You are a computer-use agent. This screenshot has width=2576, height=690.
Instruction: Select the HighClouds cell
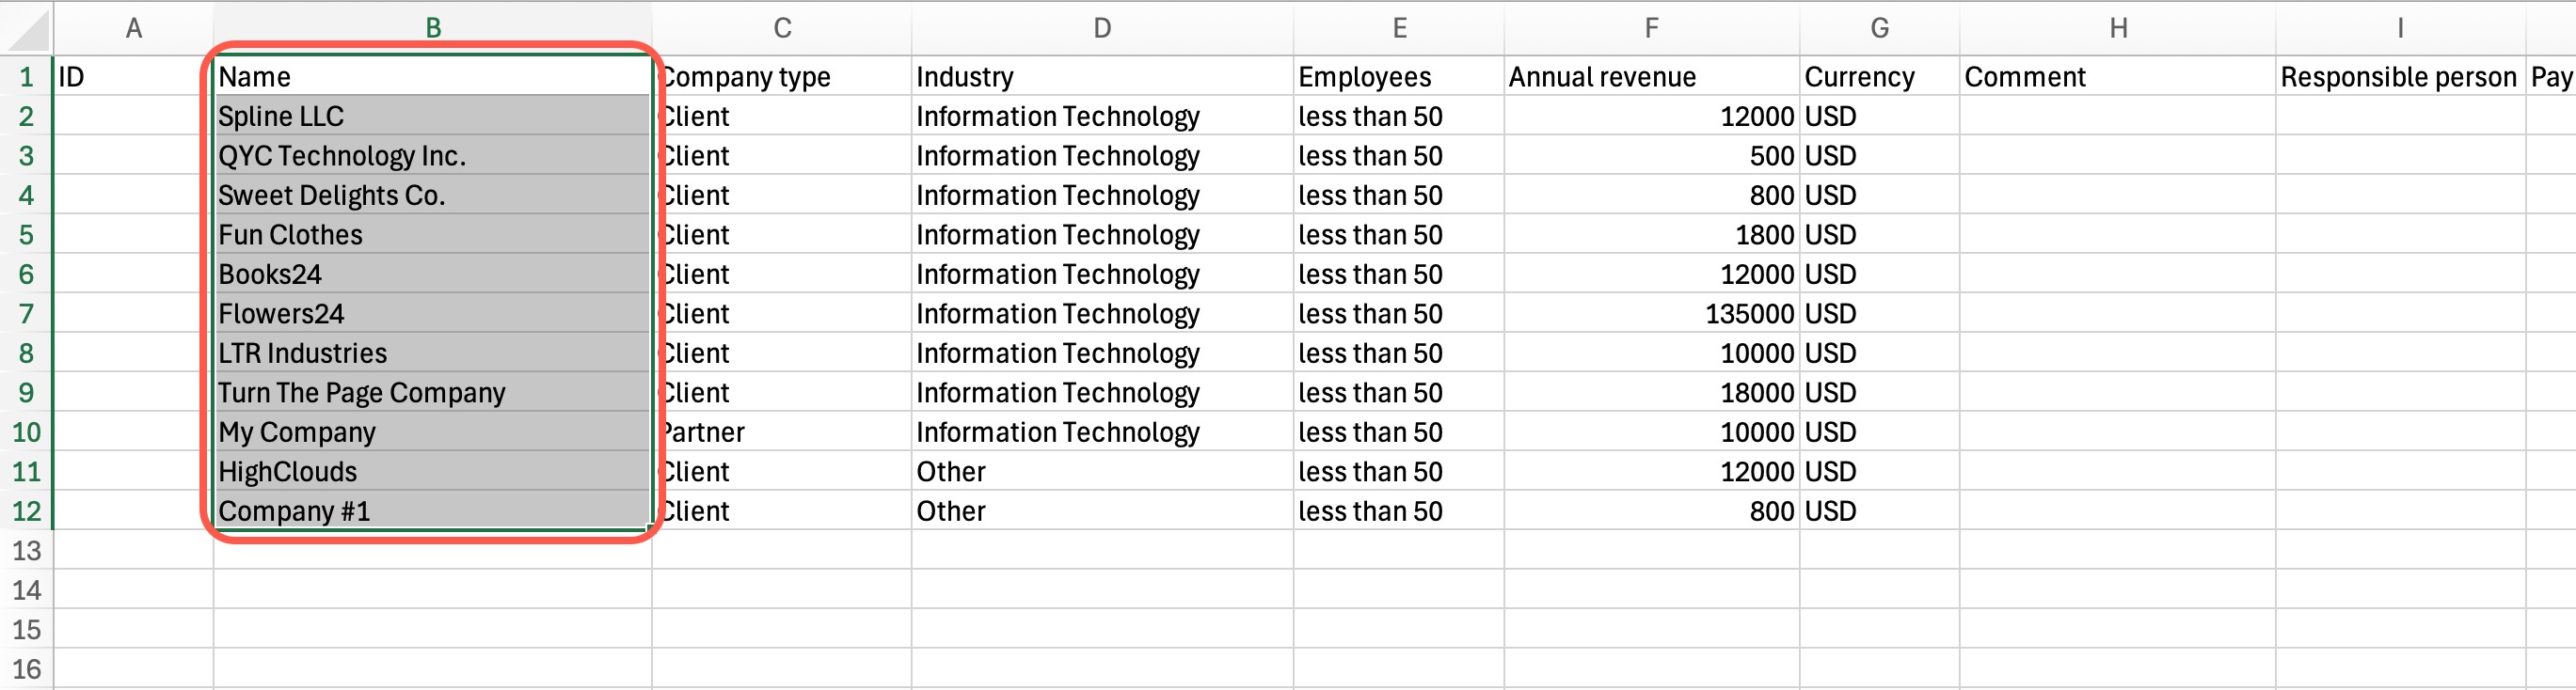(x=432, y=471)
